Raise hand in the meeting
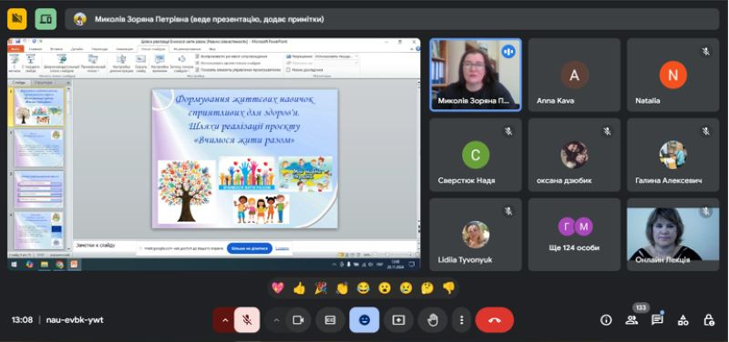Screen dimensions: 729x342 (433, 320)
